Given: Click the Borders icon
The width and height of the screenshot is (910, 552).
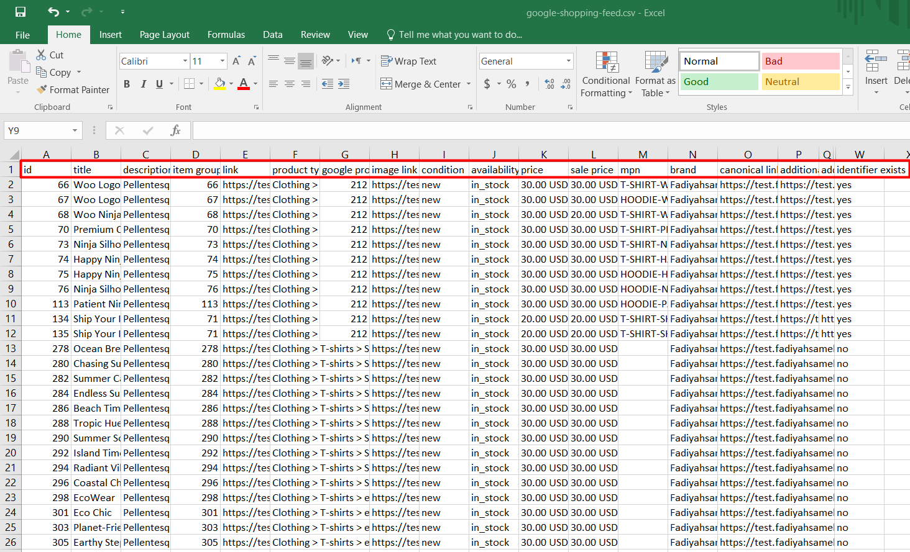Looking at the screenshot, I should 190,84.
